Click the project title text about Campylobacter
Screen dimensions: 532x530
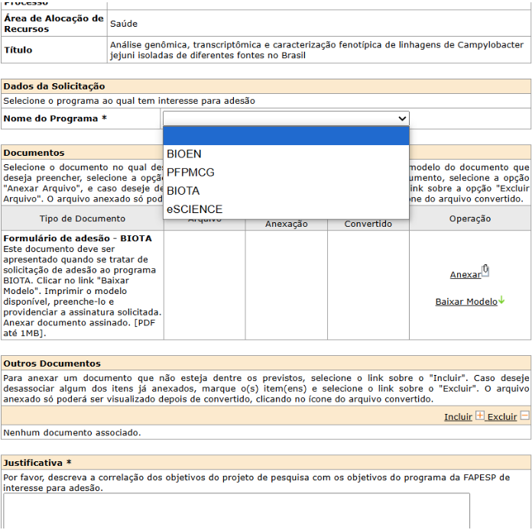[316, 50]
